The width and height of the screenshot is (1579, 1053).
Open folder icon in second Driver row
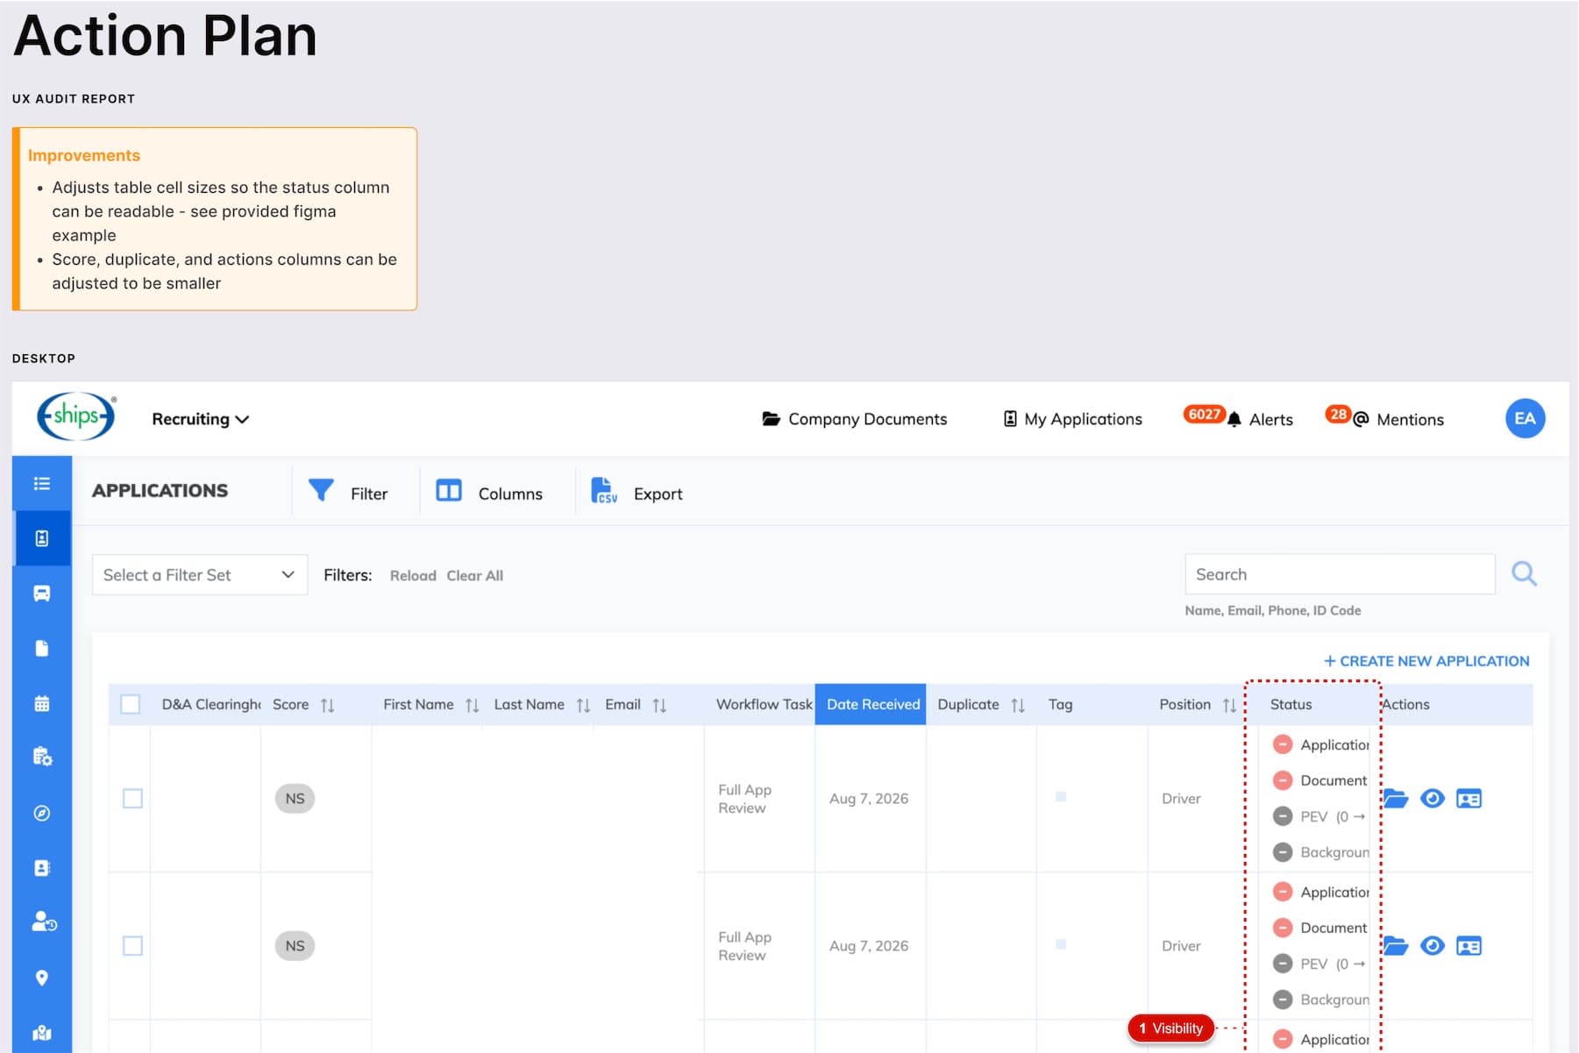pyautogui.click(x=1395, y=945)
